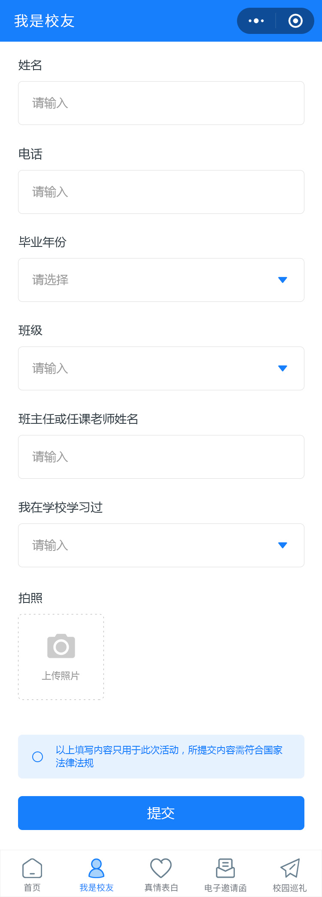Image resolution: width=322 pixels, height=897 pixels.
Task: Open 校园巡礼 paper plane icon
Action: point(290,868)
